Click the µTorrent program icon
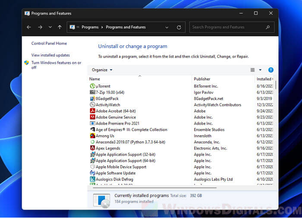 pos(92,86)
